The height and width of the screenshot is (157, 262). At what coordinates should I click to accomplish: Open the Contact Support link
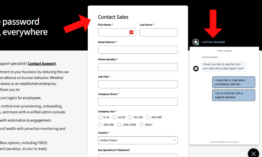42,63
